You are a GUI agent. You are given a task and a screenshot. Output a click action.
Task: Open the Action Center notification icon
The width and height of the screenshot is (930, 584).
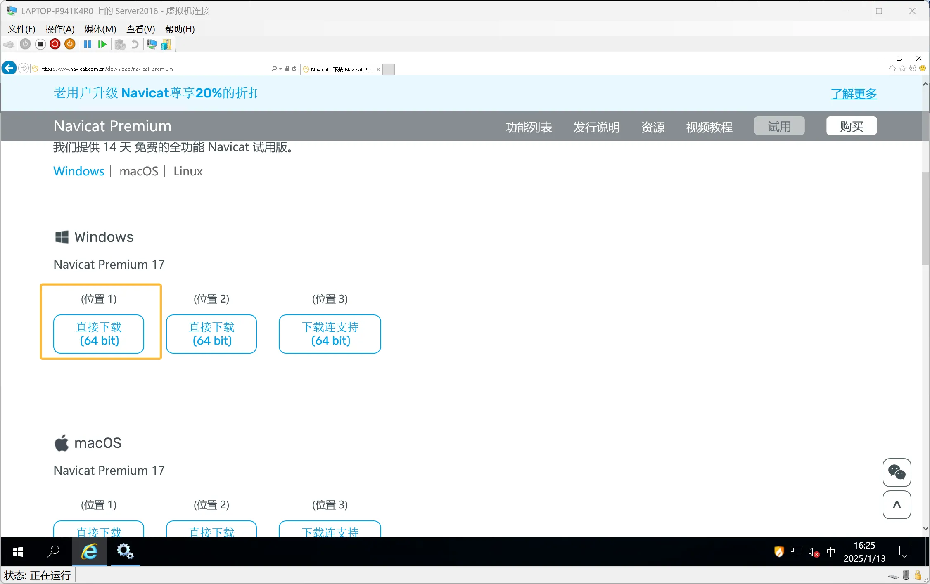[x=905, y=552]
